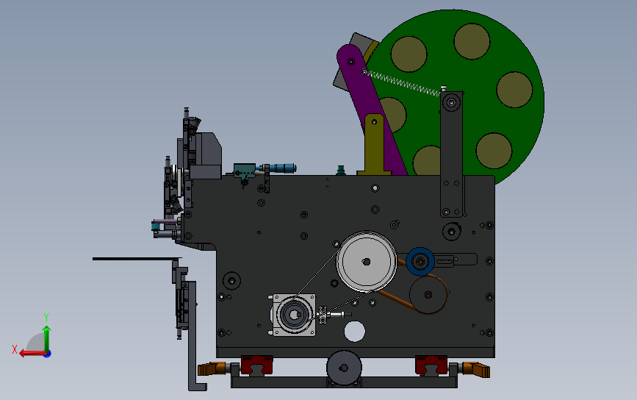This screenshot has height=400, width=637.
Task: Select the right red linear guide block
Action: pyautogui.click(x=431, y=365)
